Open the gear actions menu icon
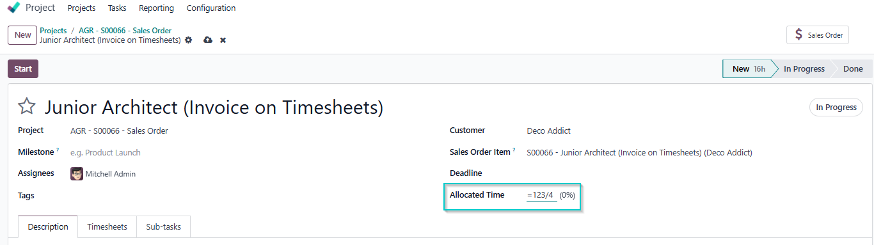Screen dimensions: 874x245 [188, 40]
